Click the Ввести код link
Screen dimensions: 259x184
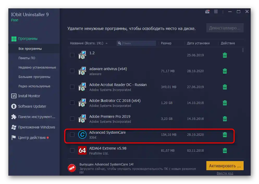pyautogui.click(x=225, y=173)
